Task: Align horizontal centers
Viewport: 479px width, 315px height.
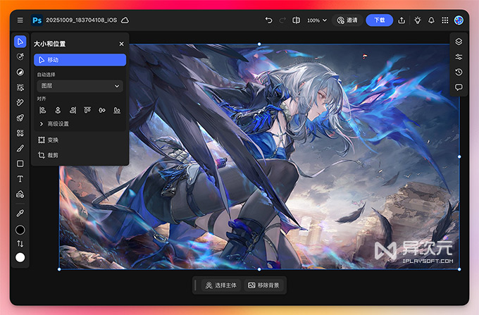Action: click(x=58, y=110)
